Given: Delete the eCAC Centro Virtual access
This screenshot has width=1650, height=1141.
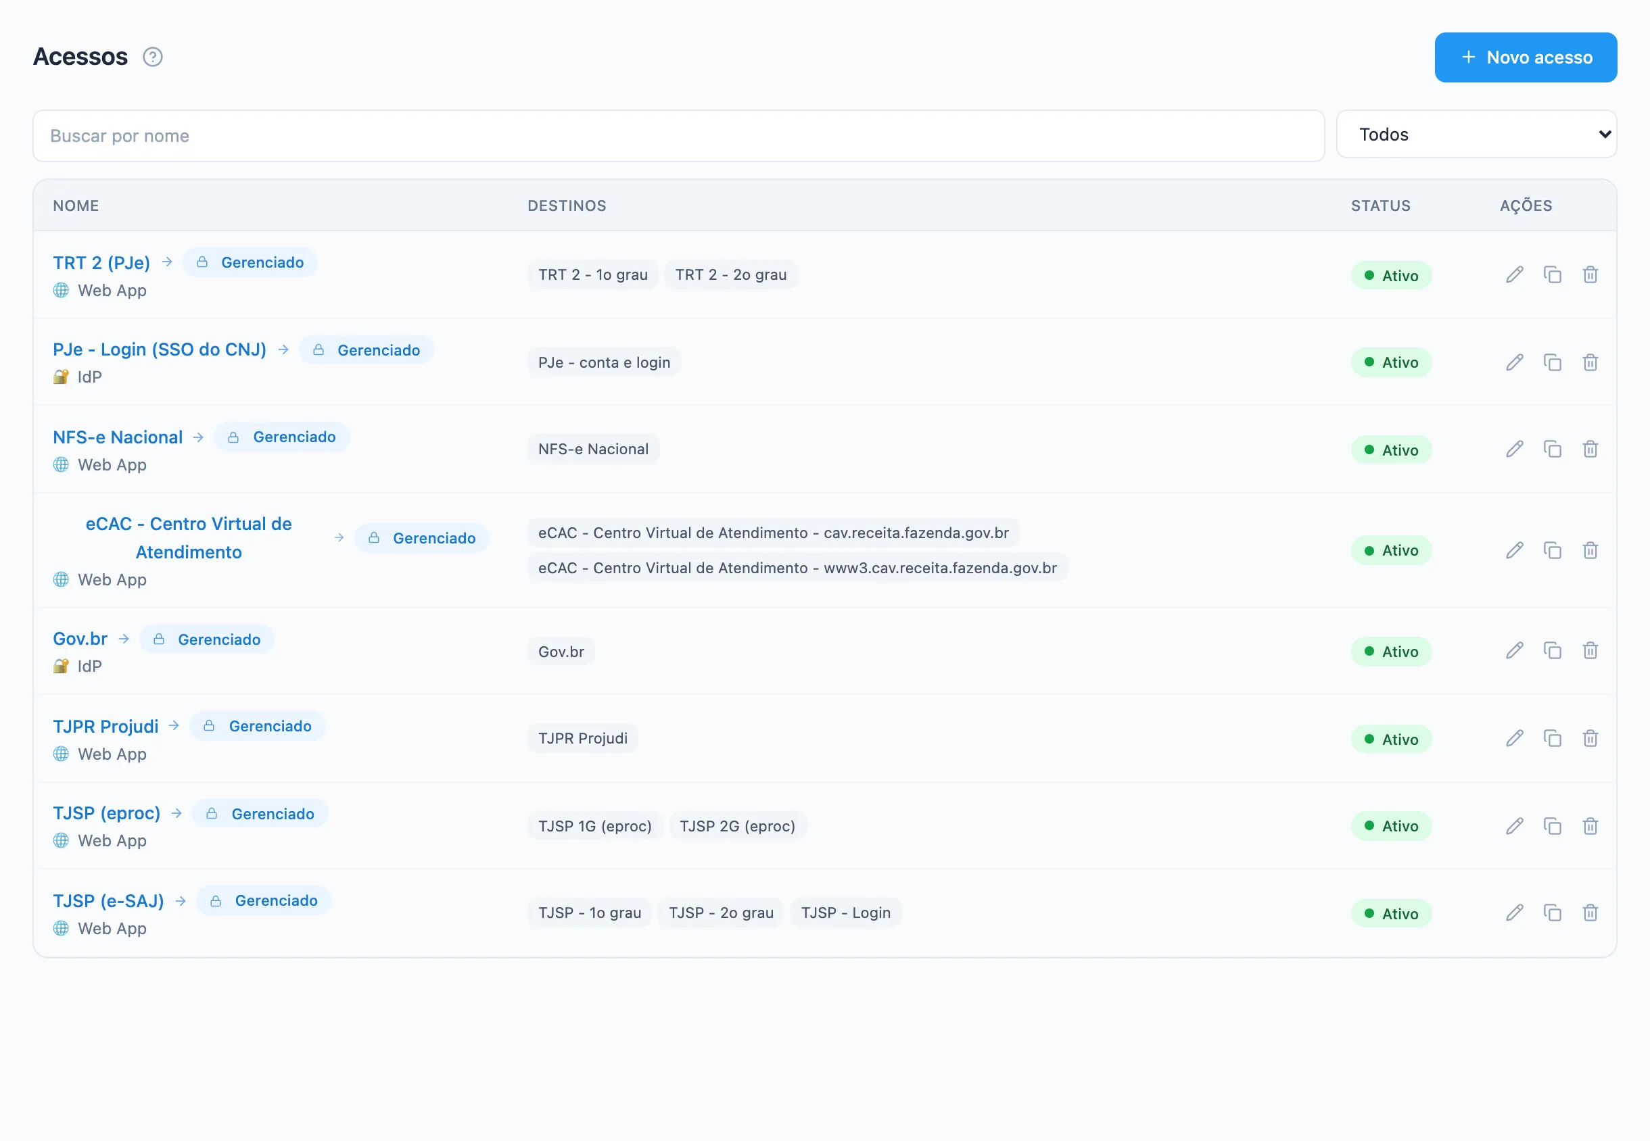Looking at the screenshot, I should [1590, 550].
